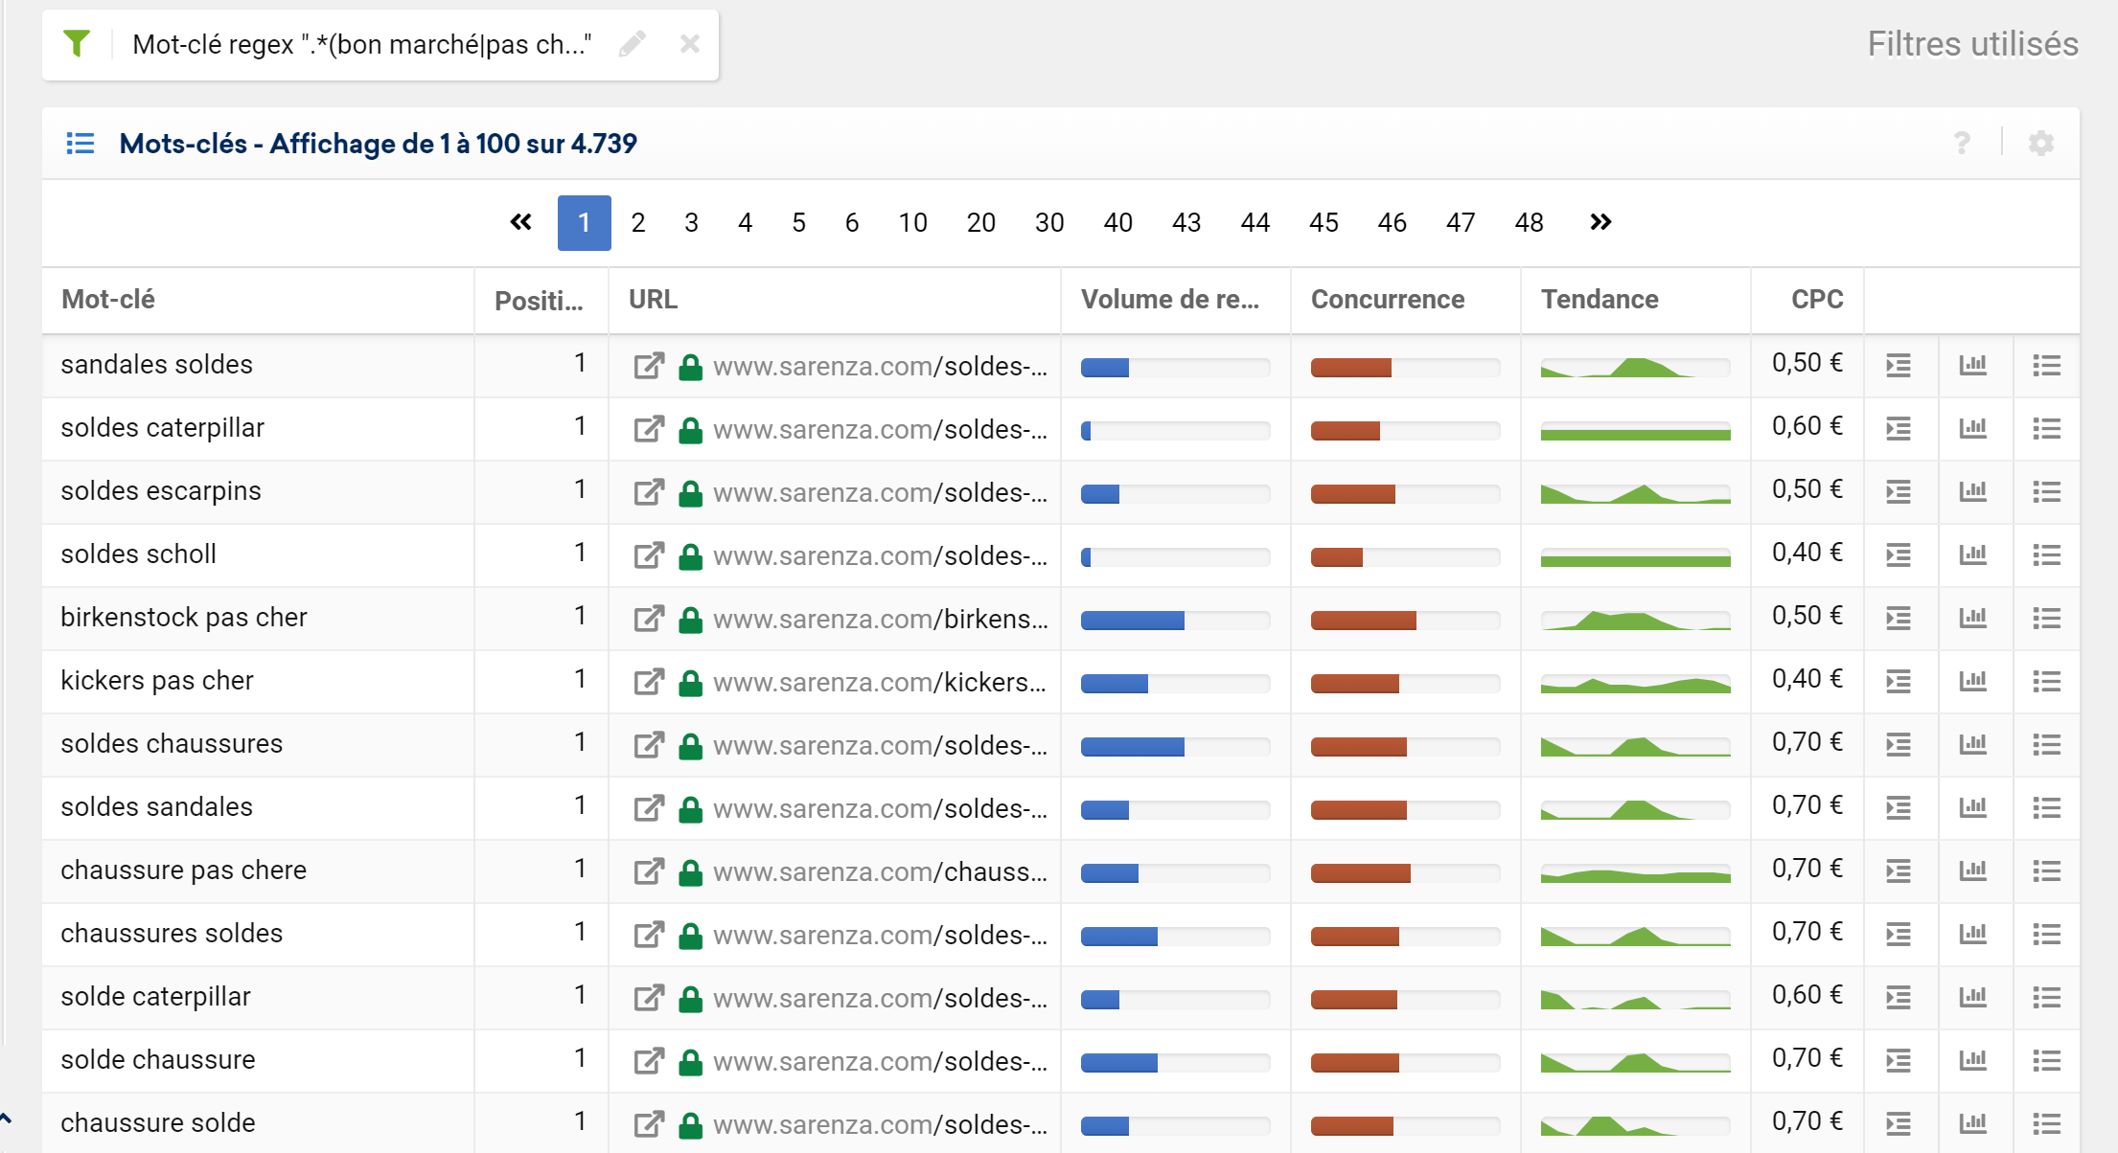Select the keyword birkenstock pas cher
Screen dimensions: 2118x1153
point(184,618)
